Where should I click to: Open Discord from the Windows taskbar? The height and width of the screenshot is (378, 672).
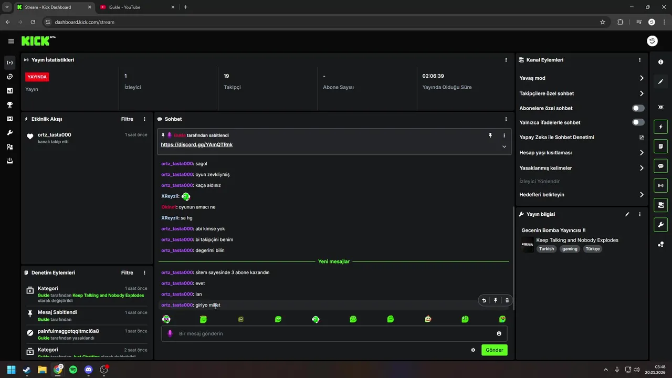[88, 370]
